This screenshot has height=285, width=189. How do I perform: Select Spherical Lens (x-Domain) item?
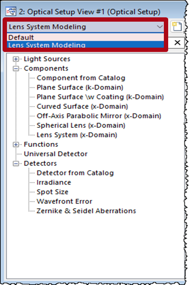(x=81, y=126)
